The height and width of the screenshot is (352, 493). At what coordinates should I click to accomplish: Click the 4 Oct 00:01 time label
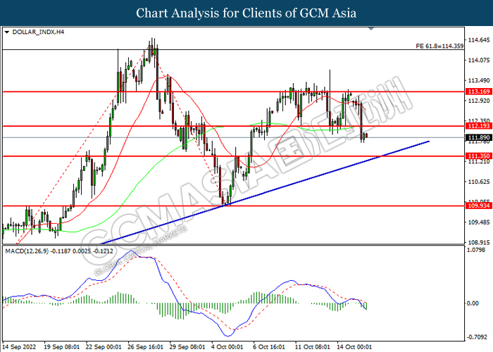pyautogui.click(x=227, y=347)
